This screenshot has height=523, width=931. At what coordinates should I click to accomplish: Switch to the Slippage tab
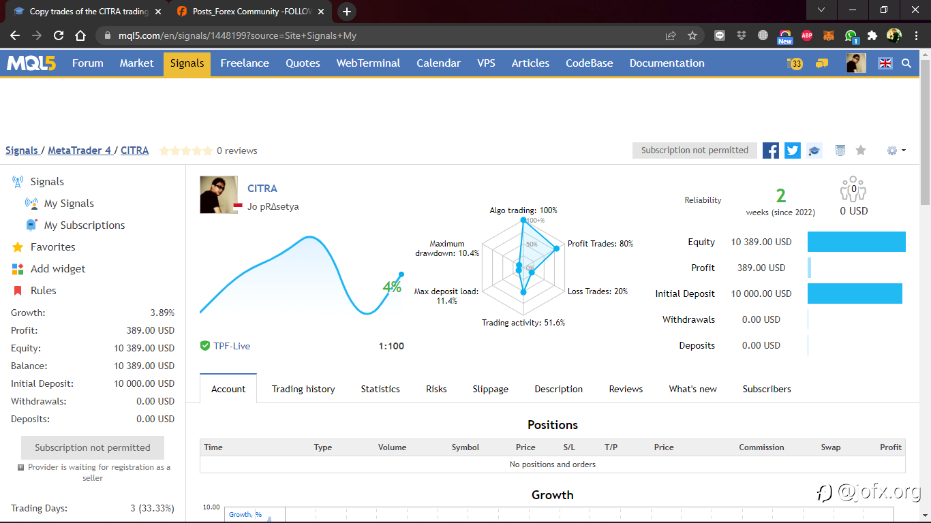point(491,389)
